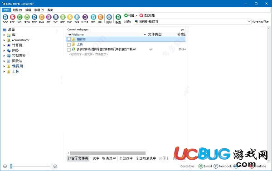Viewport: 272px width, 171px height.
Task: Open the Facebook link
Action: pos(223,166)
